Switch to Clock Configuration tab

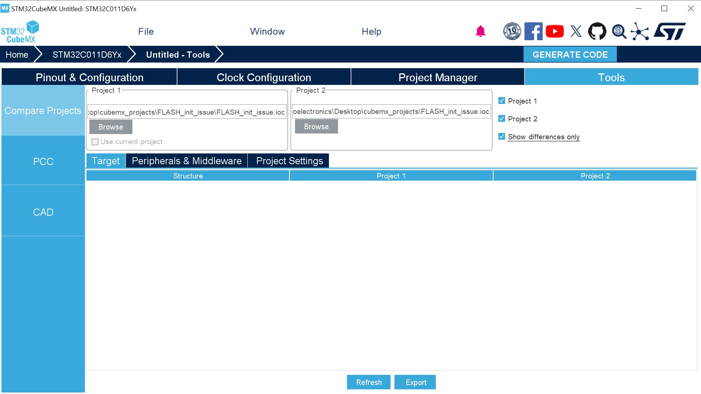[264, 77]
